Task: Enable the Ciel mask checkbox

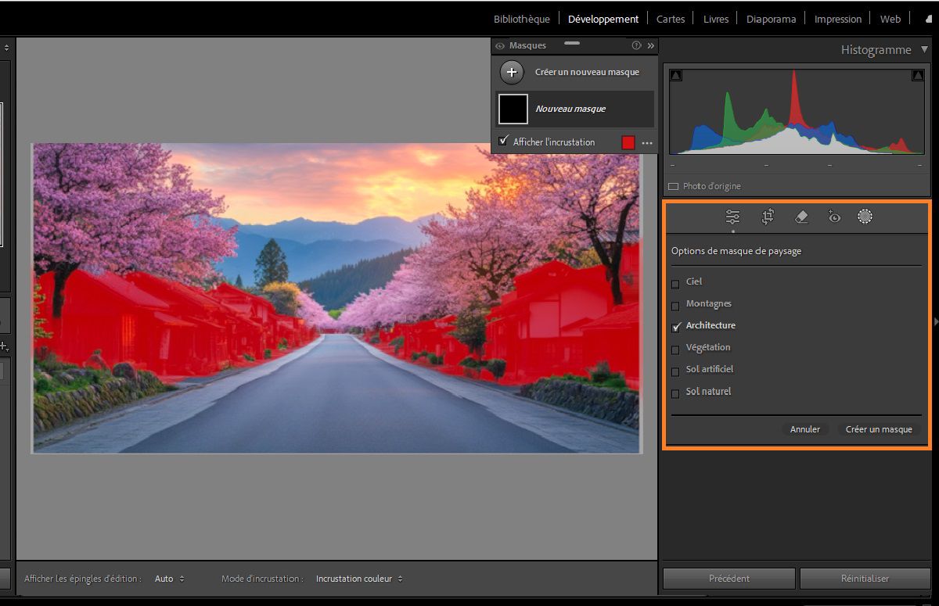Action: coord(676,284)
